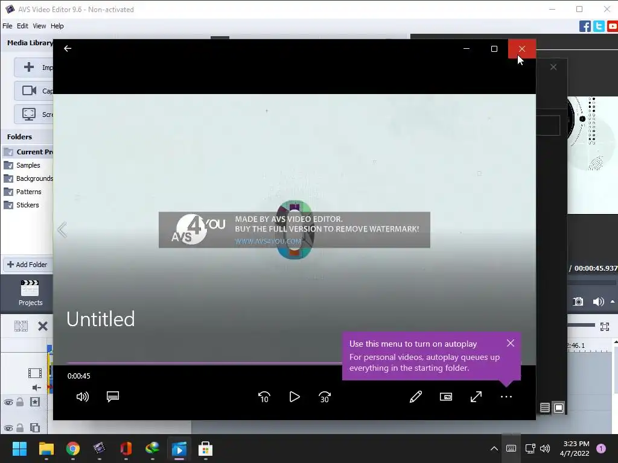Screen dimensions: 618x463
Task: Switch player to mini view
Action: pyautogui.click(x=446, y=397)
